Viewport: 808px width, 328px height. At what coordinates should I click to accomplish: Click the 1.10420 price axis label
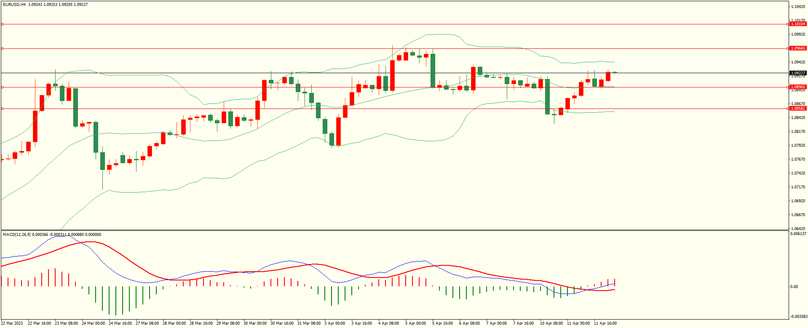pyautogui.click(x=798, y=7)
